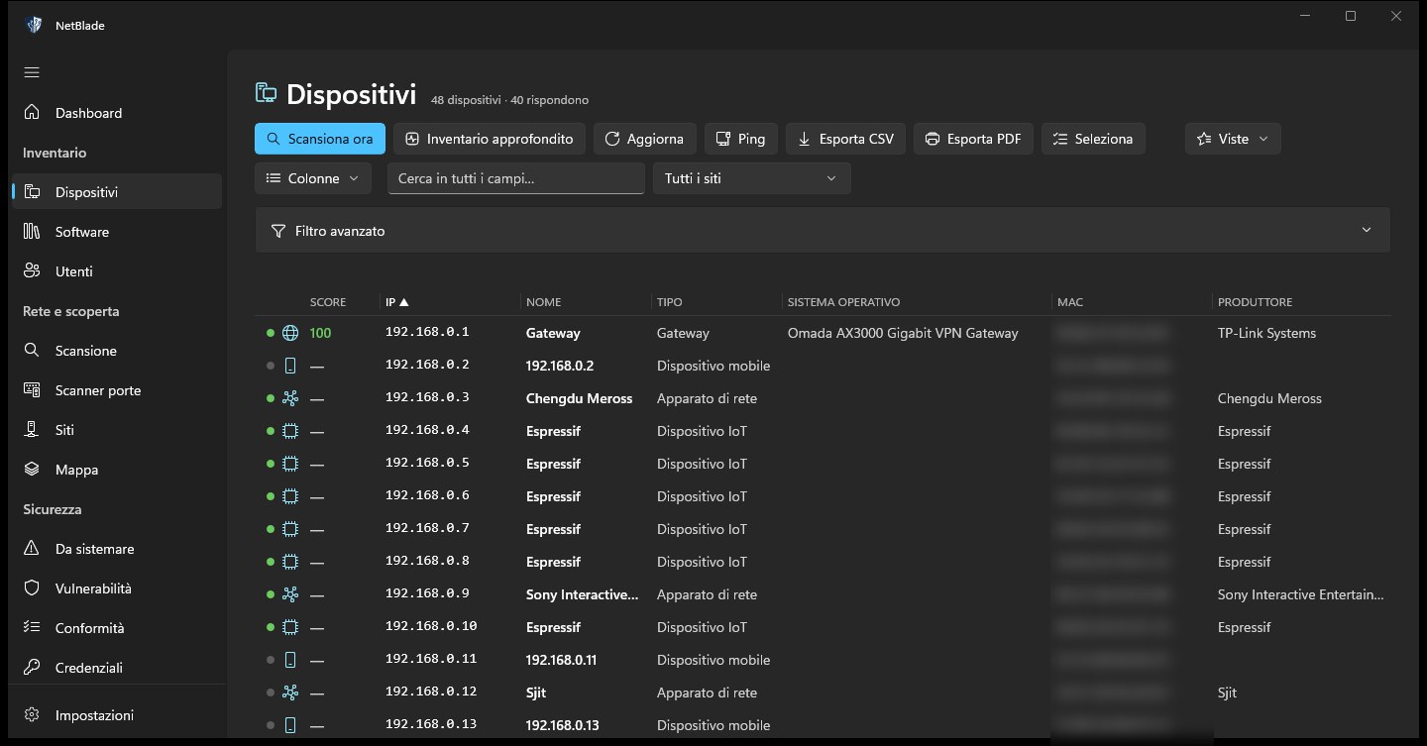This screenshot has height=746, width=1427.
Task: Open Dashboard from the sidebar
Action: (115, 113)
